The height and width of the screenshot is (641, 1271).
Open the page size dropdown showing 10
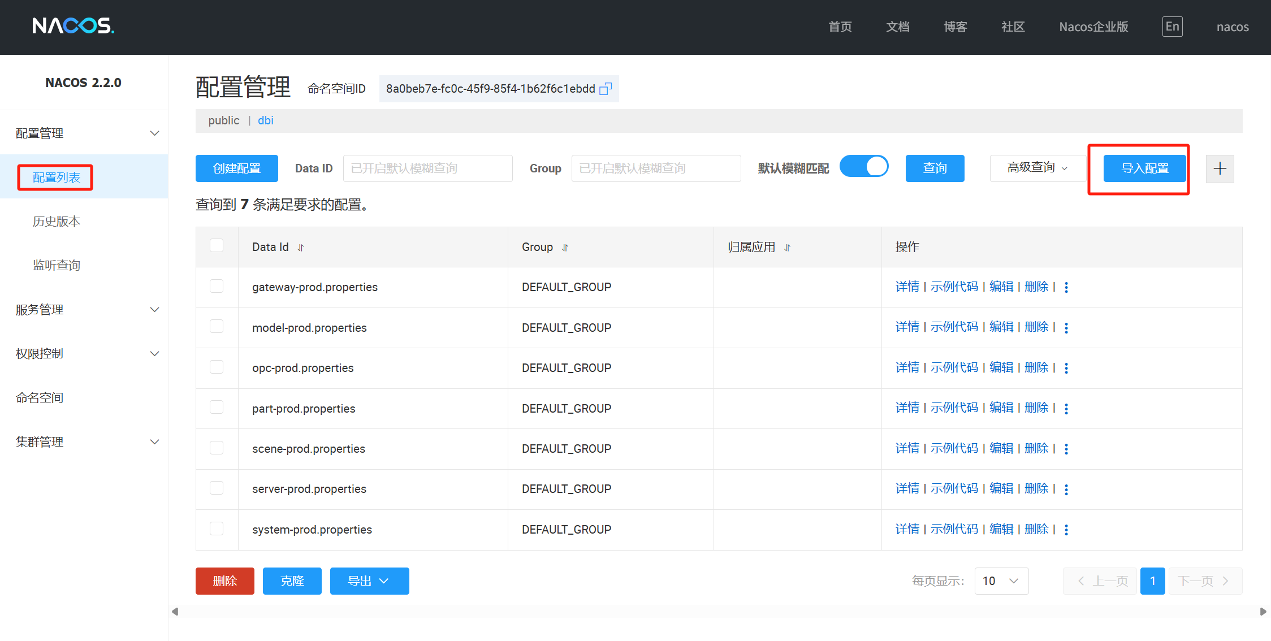[x=1001, y=581]
